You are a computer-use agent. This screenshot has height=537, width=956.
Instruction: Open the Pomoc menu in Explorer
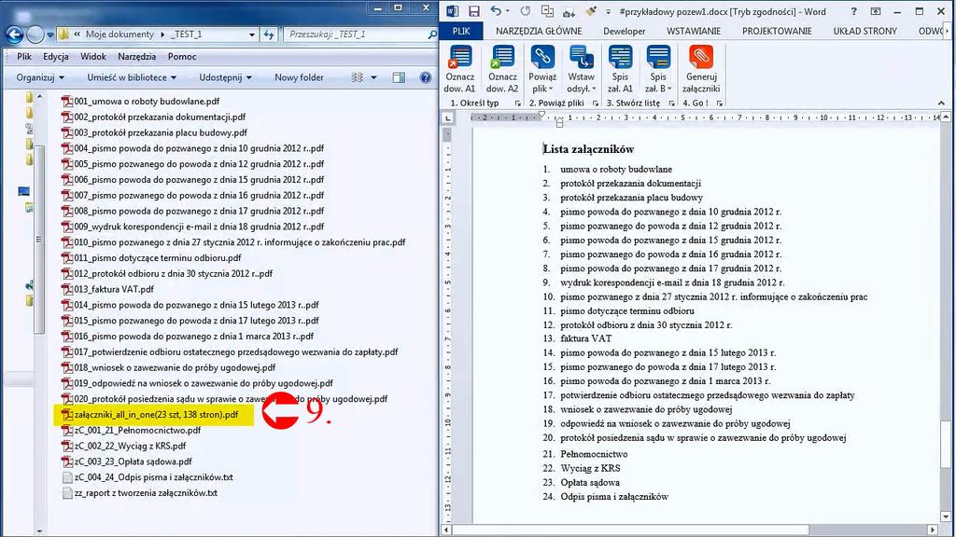coord(182,57)
